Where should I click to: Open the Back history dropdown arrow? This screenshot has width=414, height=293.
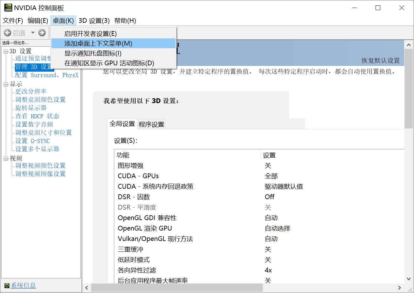point(33,33)
